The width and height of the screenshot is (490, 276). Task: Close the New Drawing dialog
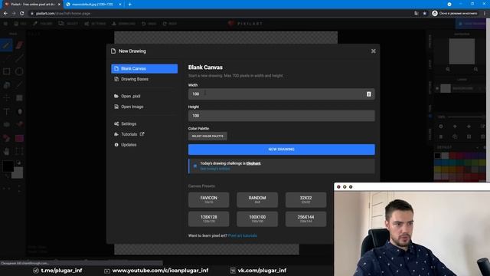[373, 51]
